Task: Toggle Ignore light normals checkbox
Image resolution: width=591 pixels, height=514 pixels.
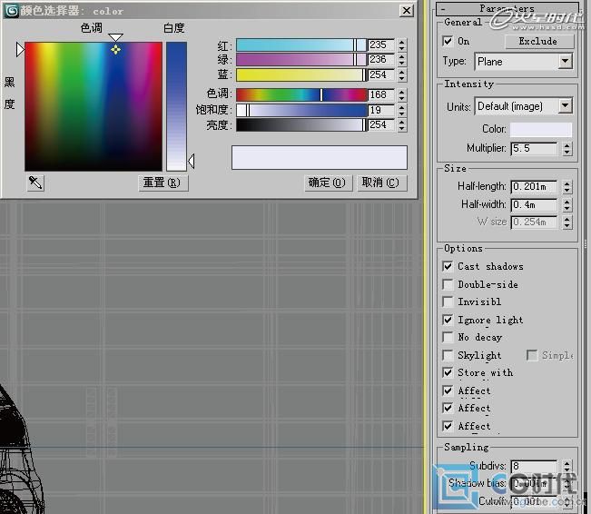Action: (x=448, y=320)
